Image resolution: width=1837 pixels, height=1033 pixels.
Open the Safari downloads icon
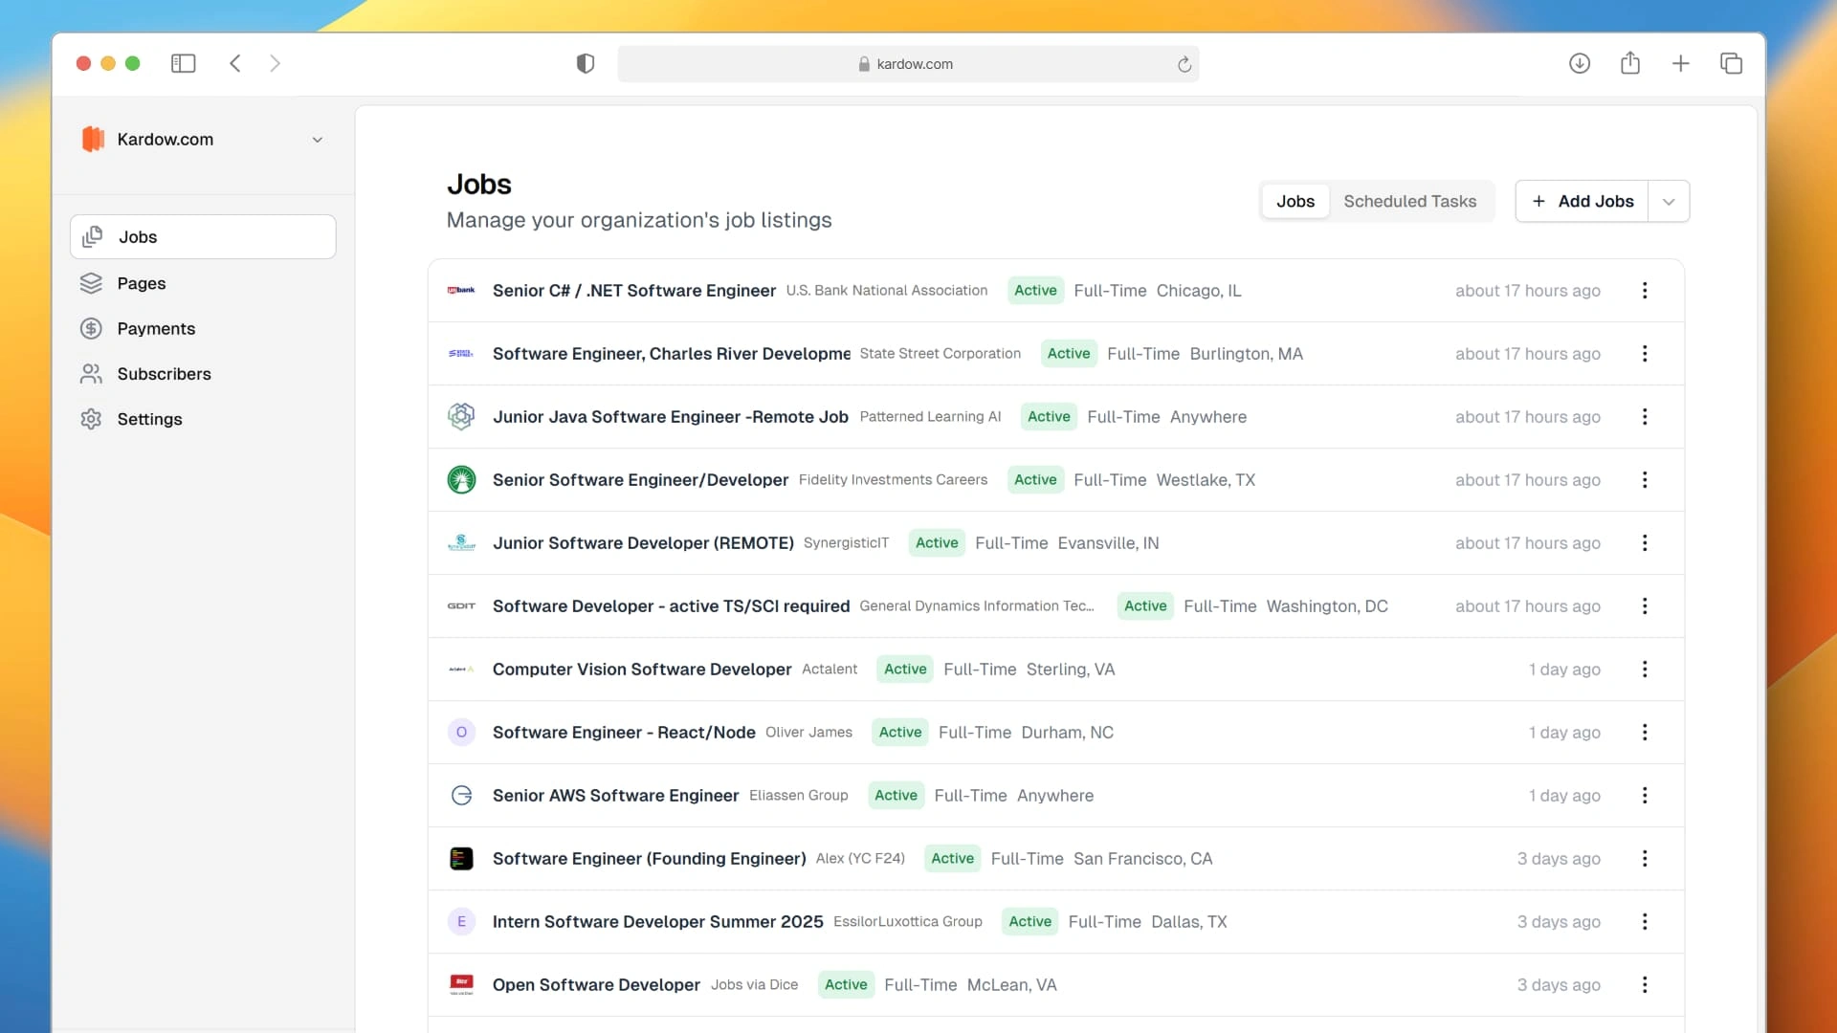pos(1580,63)
